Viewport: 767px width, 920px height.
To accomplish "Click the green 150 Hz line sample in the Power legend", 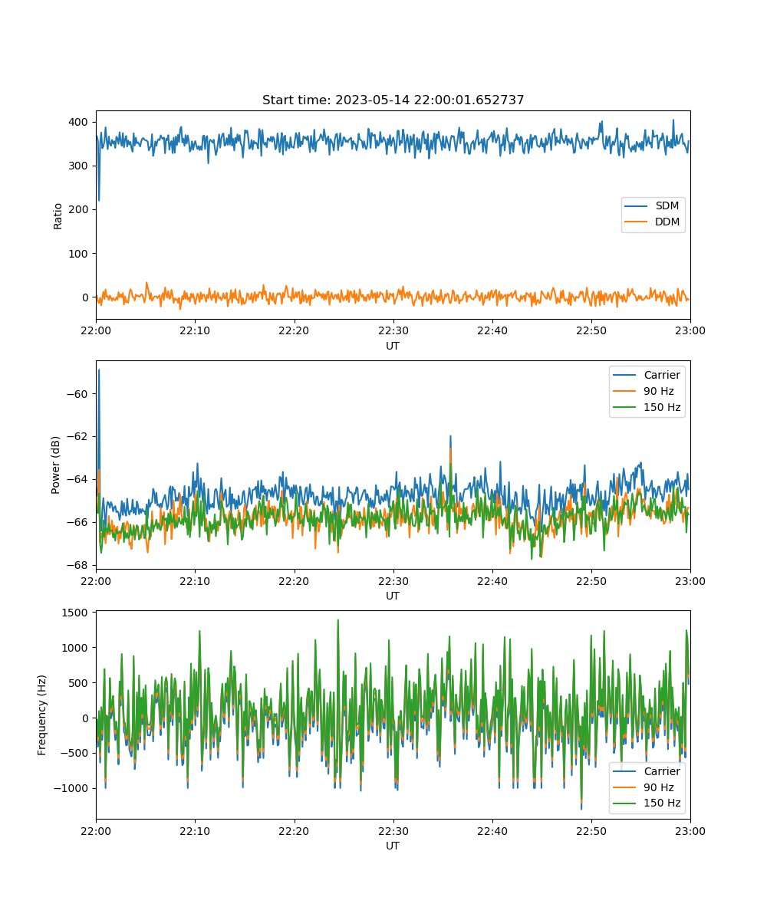I will (x=626, y=407).
